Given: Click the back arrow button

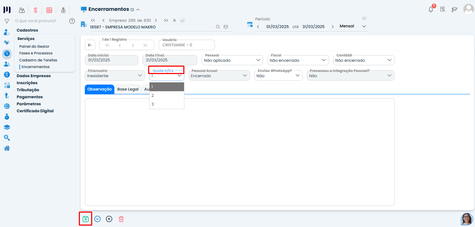Looking at the screenshot, I should click(90, 45).
